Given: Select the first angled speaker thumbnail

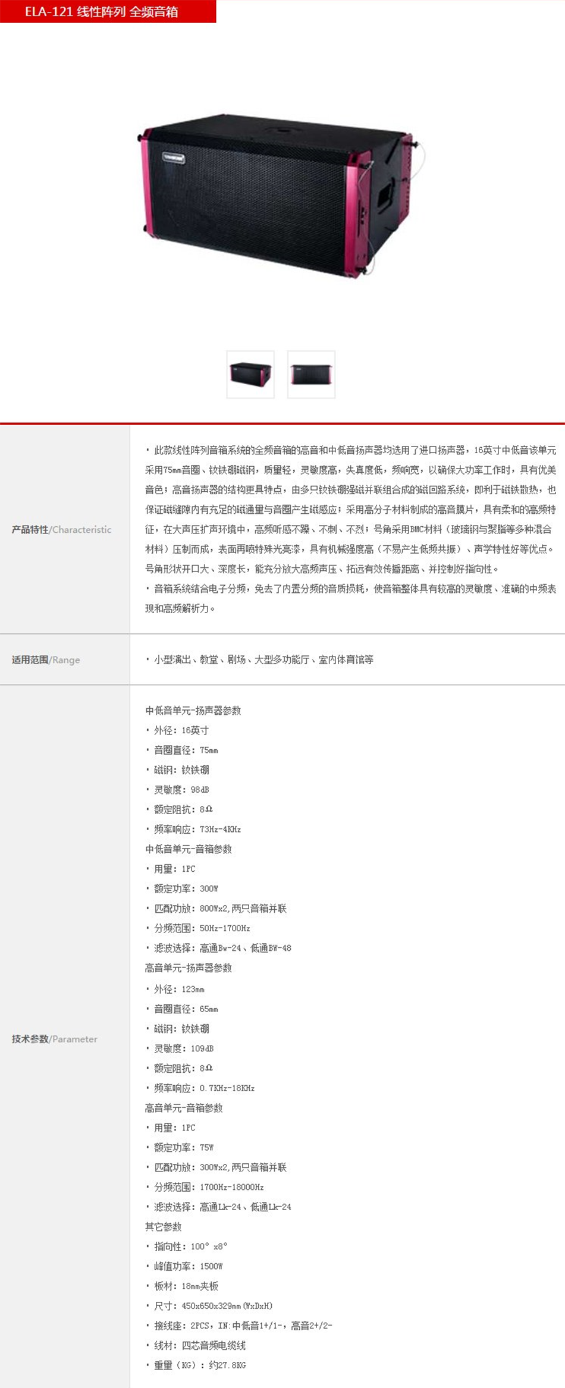Looking at the screenshot, I should point(250,375).
